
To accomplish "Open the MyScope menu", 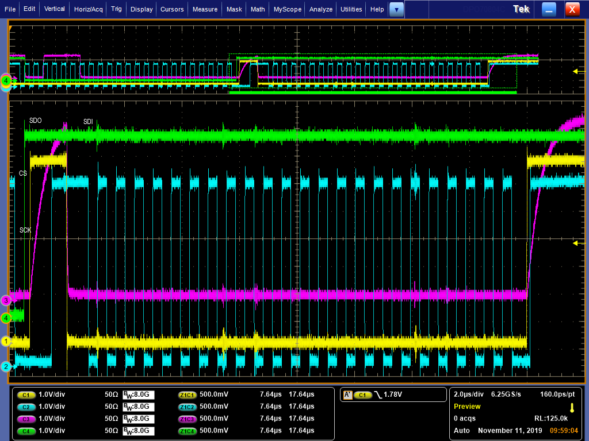I will tap(287, 9).
